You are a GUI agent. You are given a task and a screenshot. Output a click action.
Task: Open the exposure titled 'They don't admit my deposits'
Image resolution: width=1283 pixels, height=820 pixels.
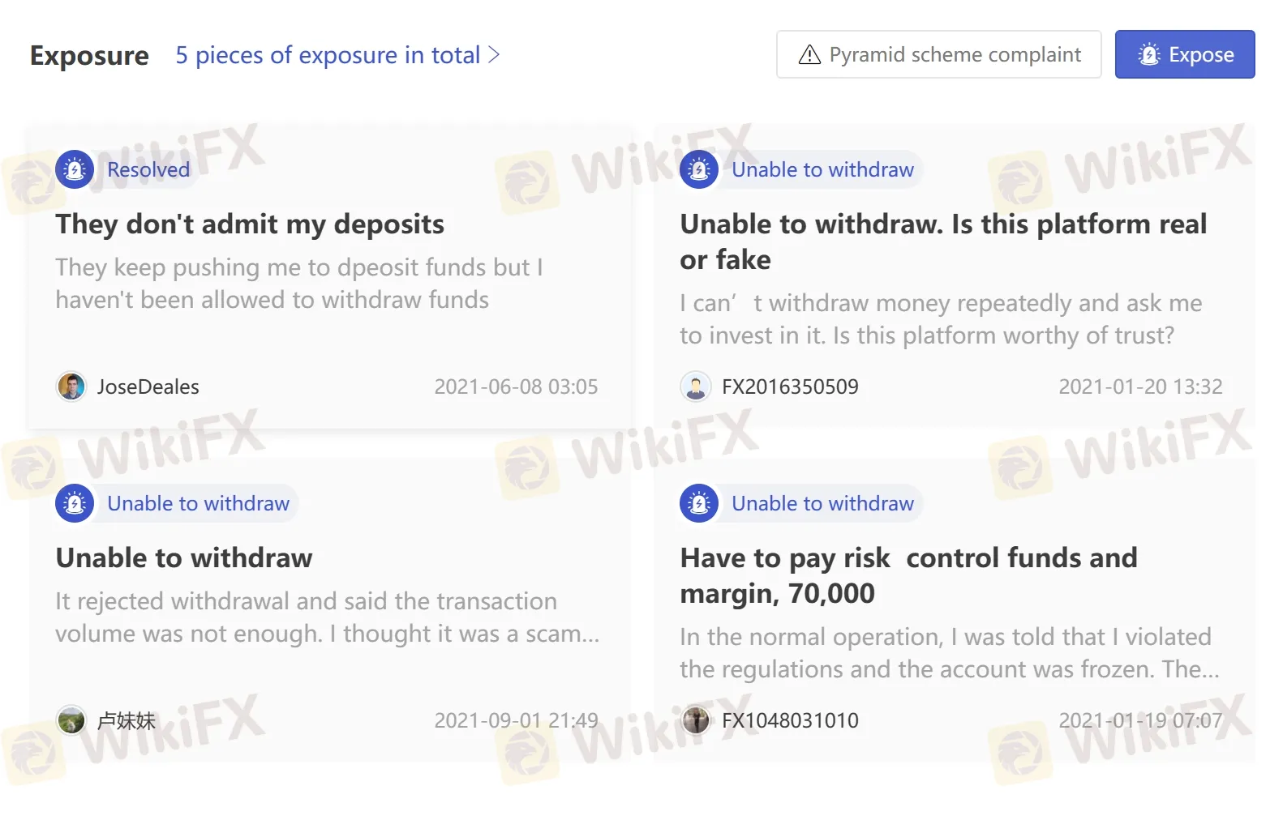249,224
